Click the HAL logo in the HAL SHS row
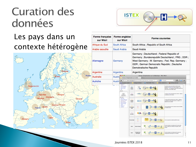Viewport: 196px width, 147px height. point(139,113)
